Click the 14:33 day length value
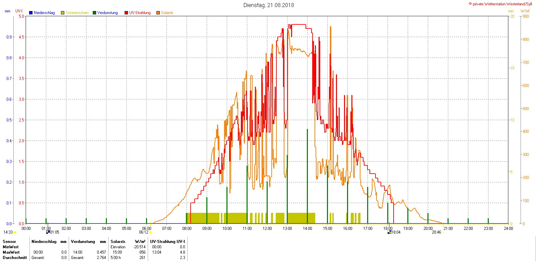The image size is (536, 261). [x=8, y=232]
